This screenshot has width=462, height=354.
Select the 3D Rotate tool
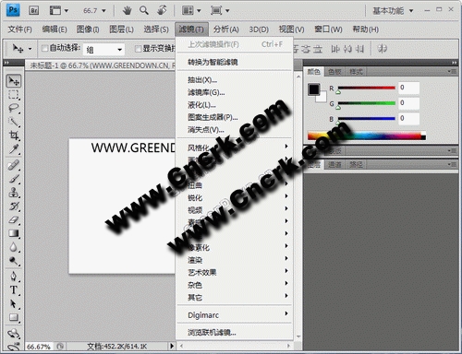tap(14, 333)
